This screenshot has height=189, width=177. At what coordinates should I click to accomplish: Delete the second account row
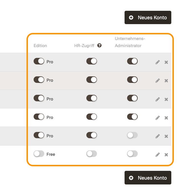[166, 81]
